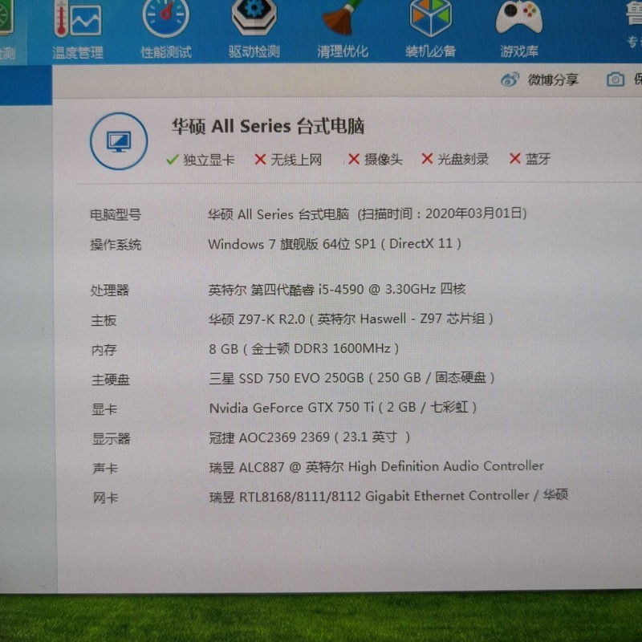Click the 三星 SSD 750 EVO 250GB value
Viewport: 642px width, 642px height.
coord(351,377)
